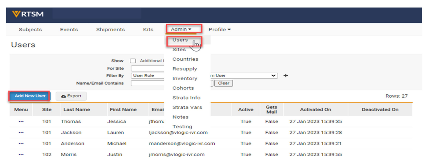Click the RTSM logo icon
Image resolution: width=426 pixels, height=164 pixels.
click(16, 14)
